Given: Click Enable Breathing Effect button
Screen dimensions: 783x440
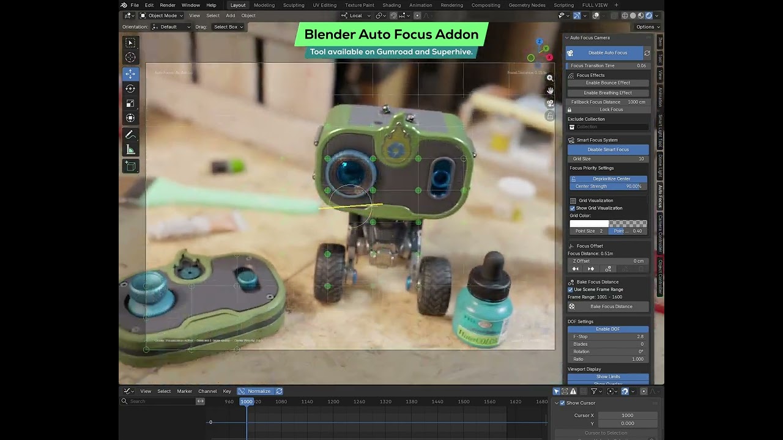Looking at the screenshot, I should click(x=608, y=93).
